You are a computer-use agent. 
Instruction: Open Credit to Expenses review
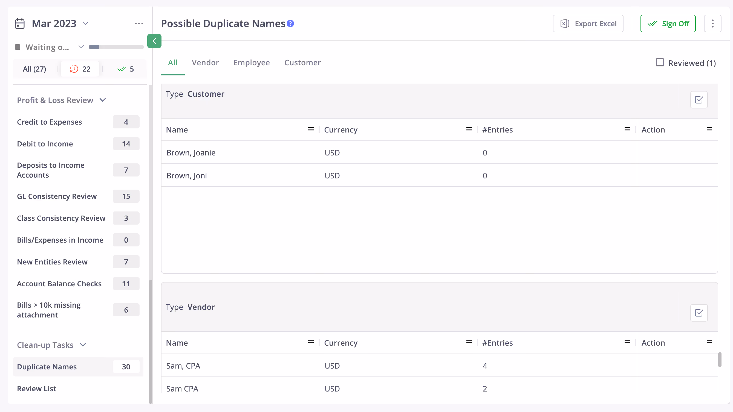78,122
